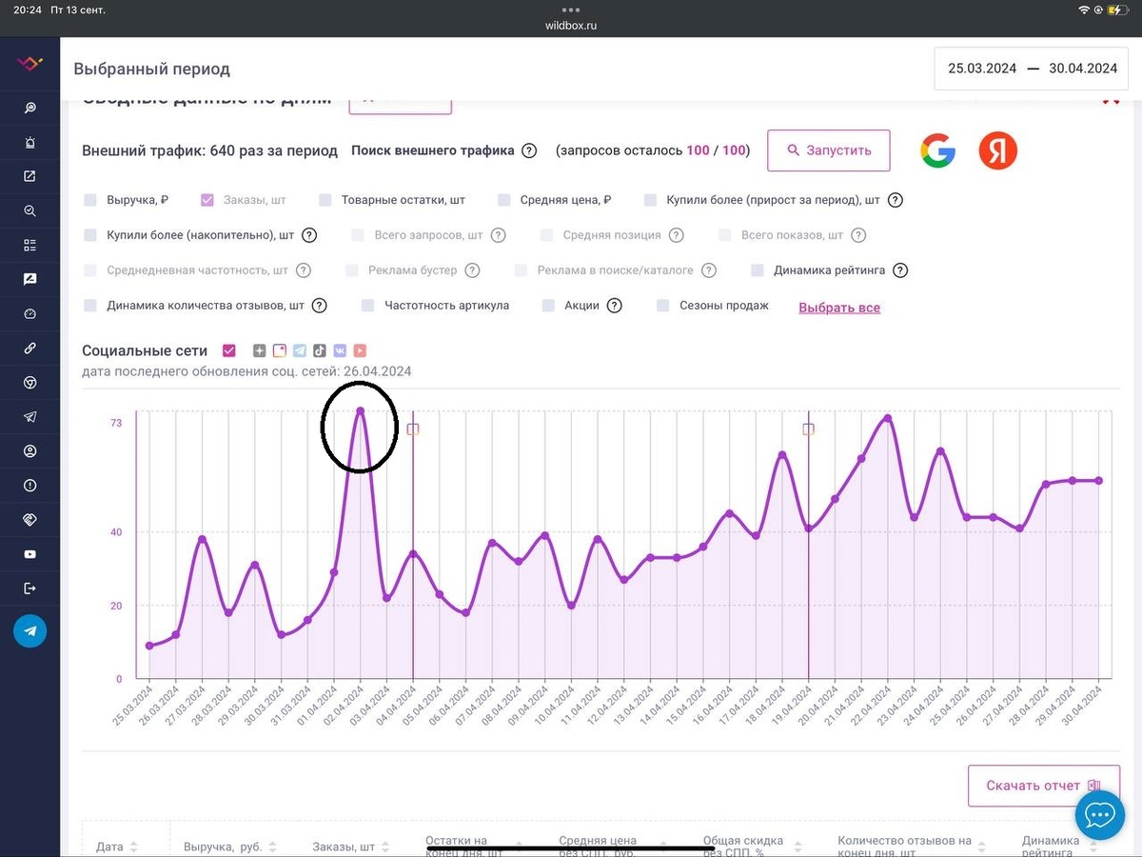Image resolution: width=1142 pixels, height=857 pixels.
Task: Open the speedometer sidebar icon
Action: click(30, 313)
